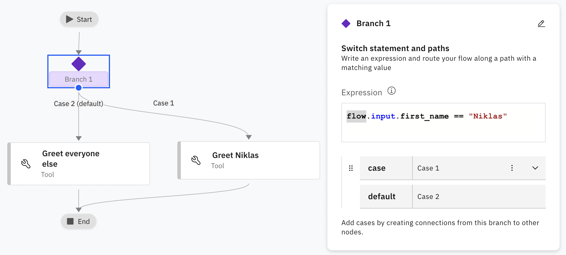The image size is (566, 255).
Task: Click the Expression code editor field
Action: pos(444,123)
